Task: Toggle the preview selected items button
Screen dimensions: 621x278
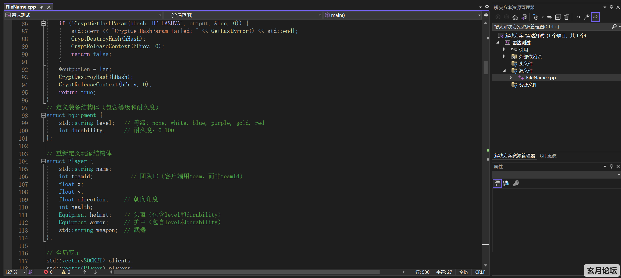Action: (595, 17)
